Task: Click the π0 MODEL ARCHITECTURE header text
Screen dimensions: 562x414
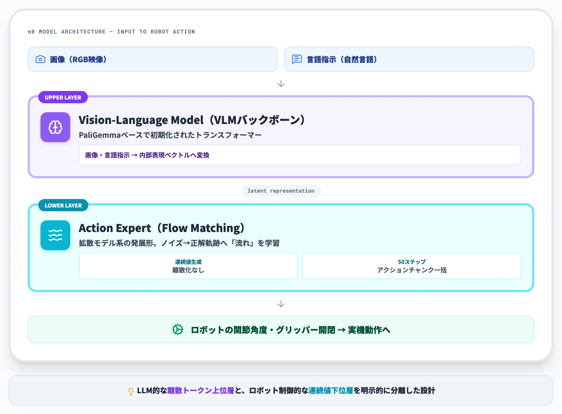Action: tap(111, 32)
